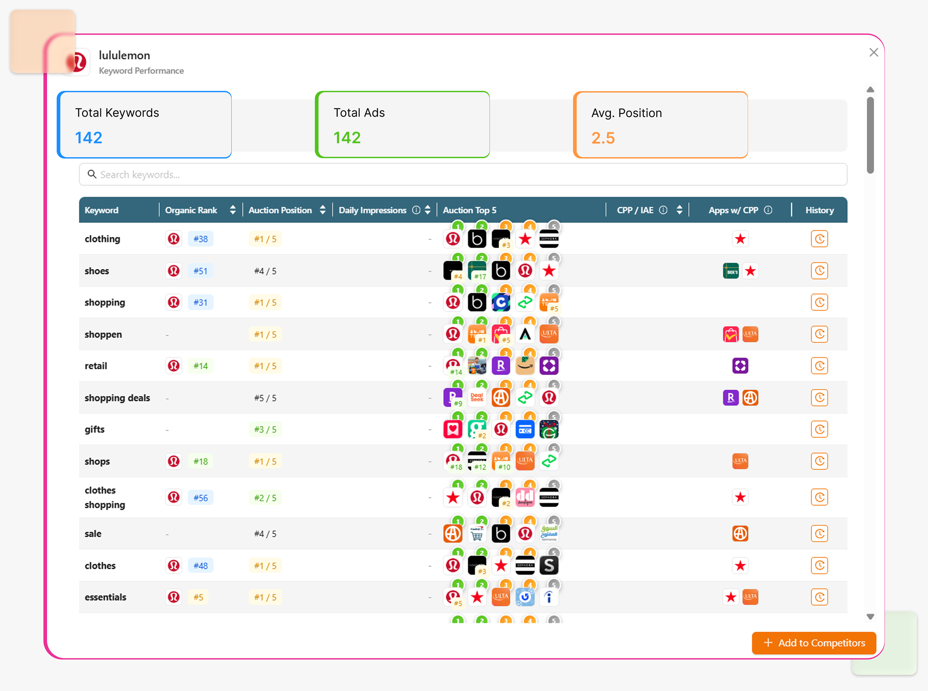The height and width of the screenshot is (691, 928).
Task: Open history for the shoes keyword
Action: (819, 271)
